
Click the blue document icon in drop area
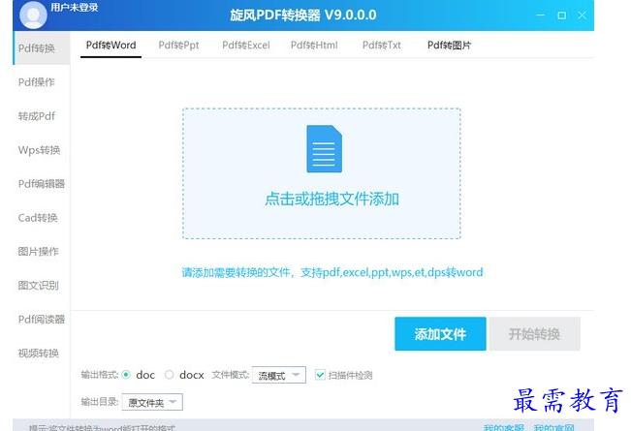click(x=324, y=149)
